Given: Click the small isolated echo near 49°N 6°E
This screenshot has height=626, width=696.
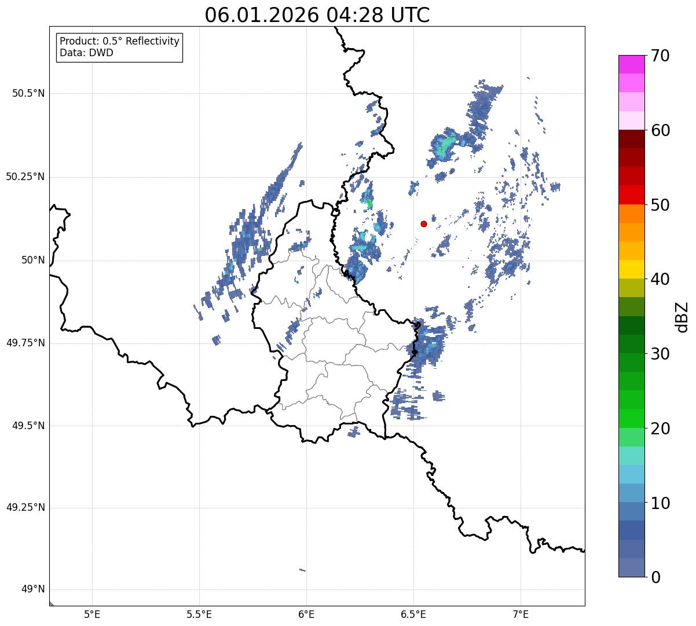Looking at the screenshot, I should 302,570.
